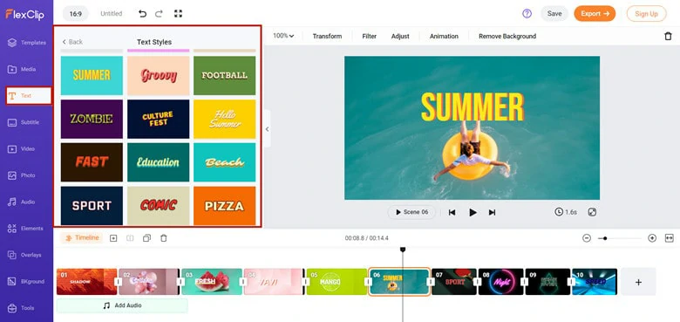The width and height of the screenshot is (680, 322).
Task: Choose the PIZZA text style
Action: (225, 206)
